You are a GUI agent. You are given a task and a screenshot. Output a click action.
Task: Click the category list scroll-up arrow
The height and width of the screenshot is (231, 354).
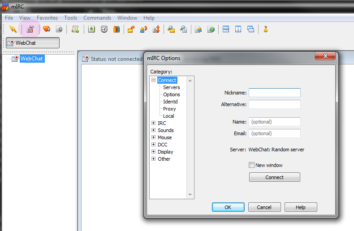190,81
